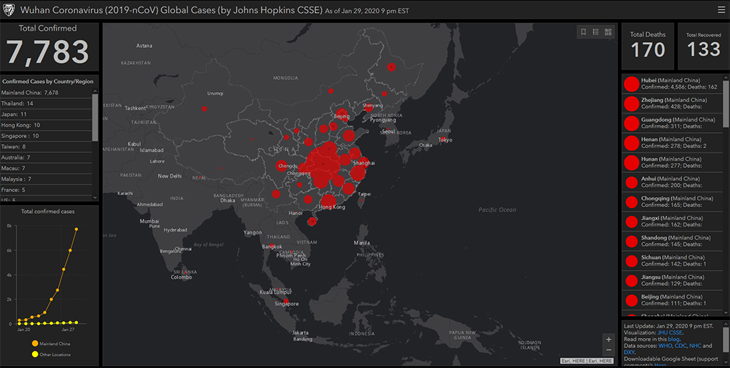Click the province list scroll down arrow
This screenshot has width=730, height=368.
[726, 313]
